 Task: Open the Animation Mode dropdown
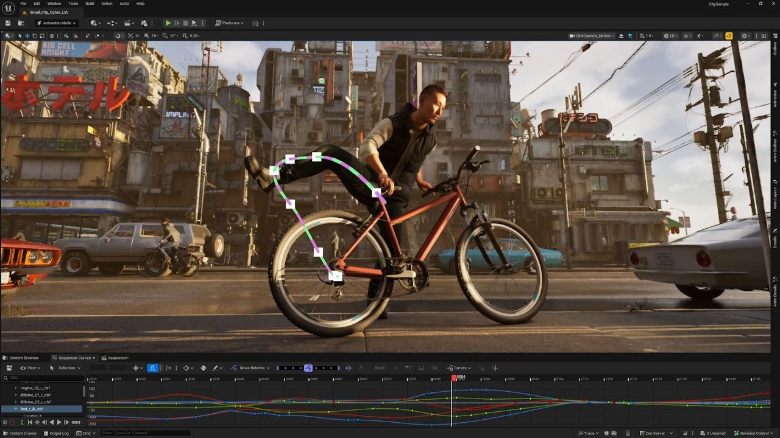point(57,23)
